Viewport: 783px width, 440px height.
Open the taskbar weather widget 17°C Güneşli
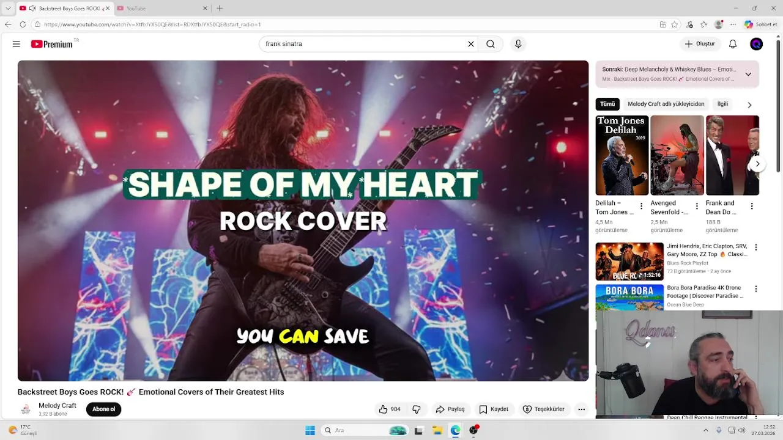pos(23,430)
